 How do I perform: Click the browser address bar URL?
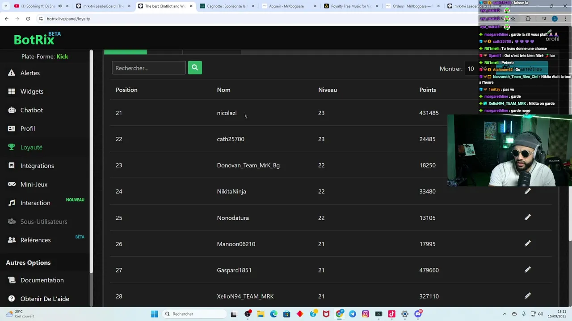(68, 19)
